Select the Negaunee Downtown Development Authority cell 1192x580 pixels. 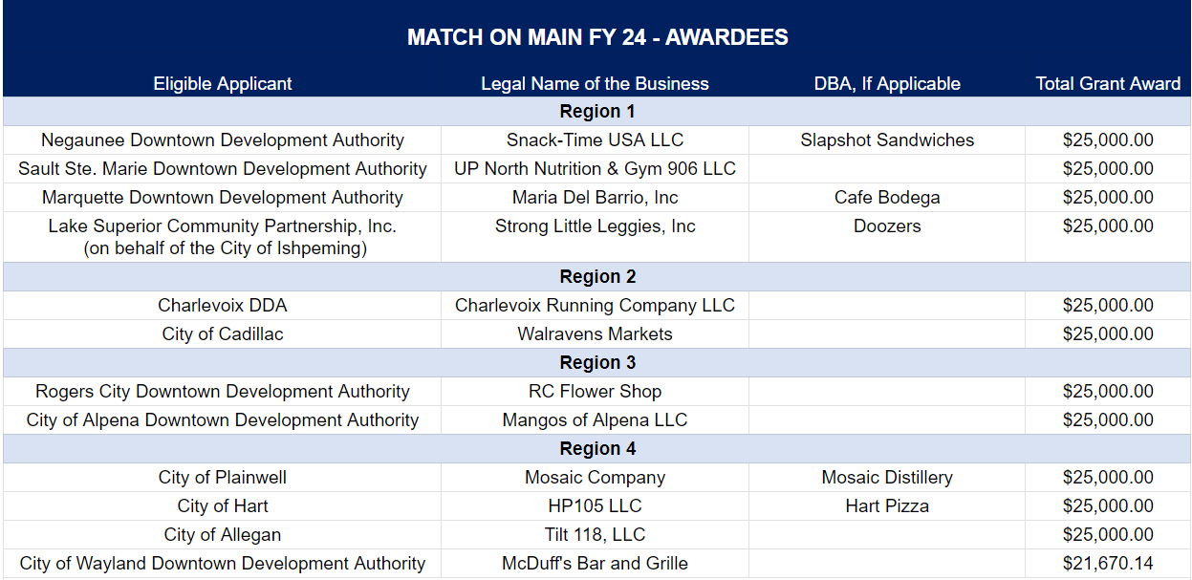pyautogui.click(x=223, y=140)
